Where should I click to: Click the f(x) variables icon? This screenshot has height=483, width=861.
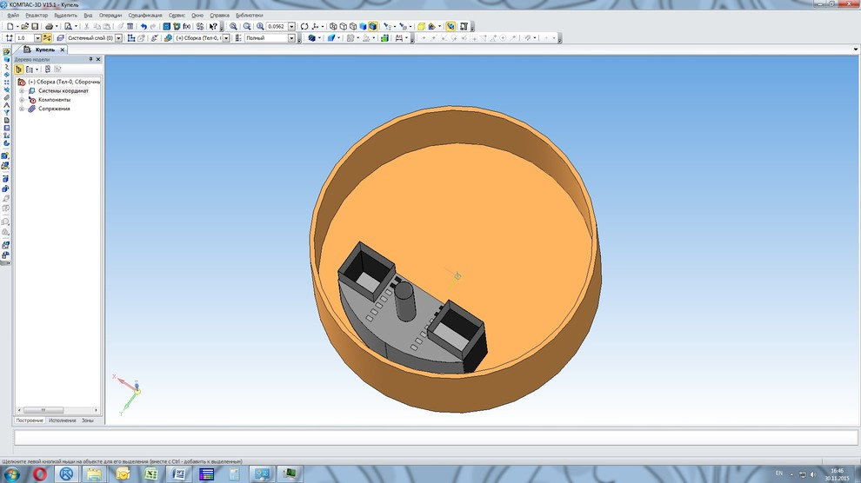[x=186, y=27]
